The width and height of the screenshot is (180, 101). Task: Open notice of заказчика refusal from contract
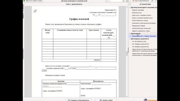(144, 50)
